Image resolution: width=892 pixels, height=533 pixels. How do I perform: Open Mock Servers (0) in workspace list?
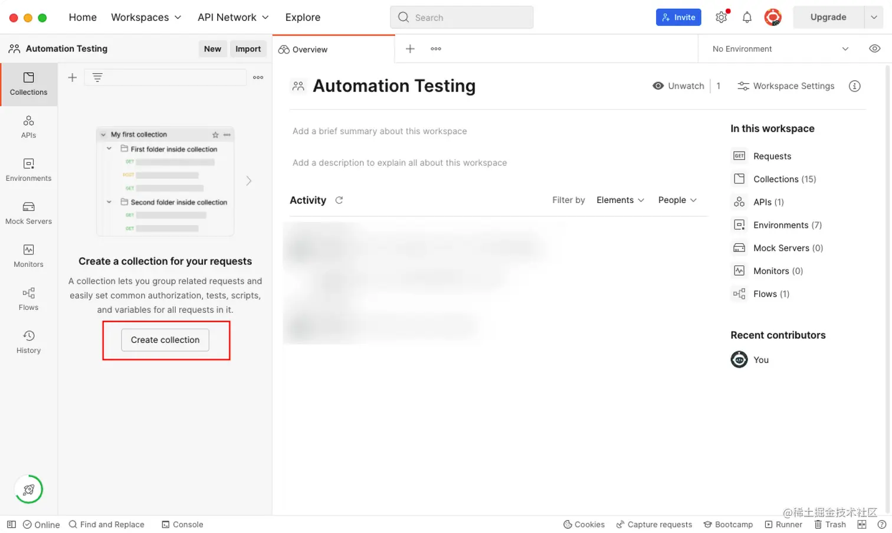click(778, 248)
